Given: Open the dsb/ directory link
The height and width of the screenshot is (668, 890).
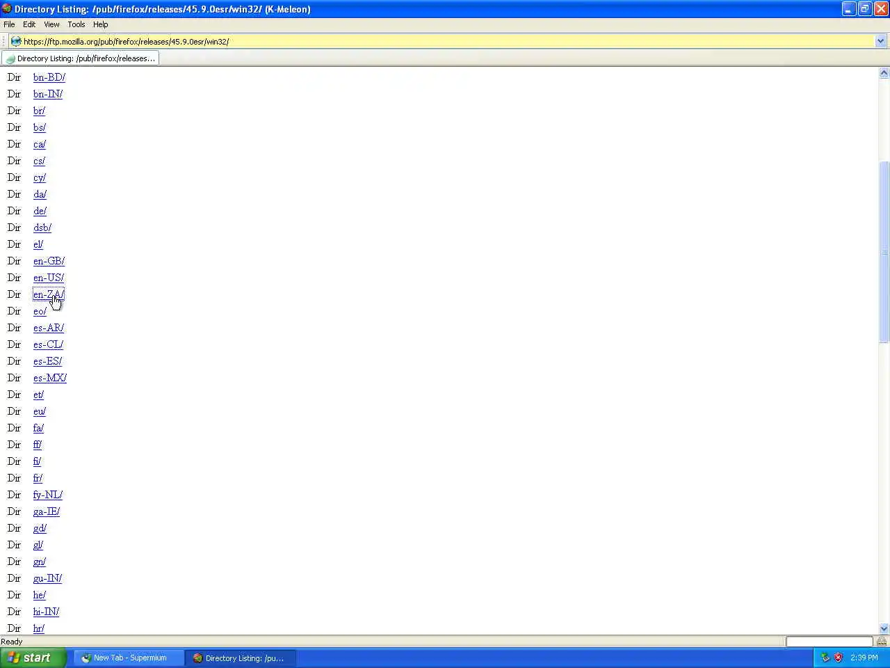Looking at the screenshot, I should tap(42, 228).
